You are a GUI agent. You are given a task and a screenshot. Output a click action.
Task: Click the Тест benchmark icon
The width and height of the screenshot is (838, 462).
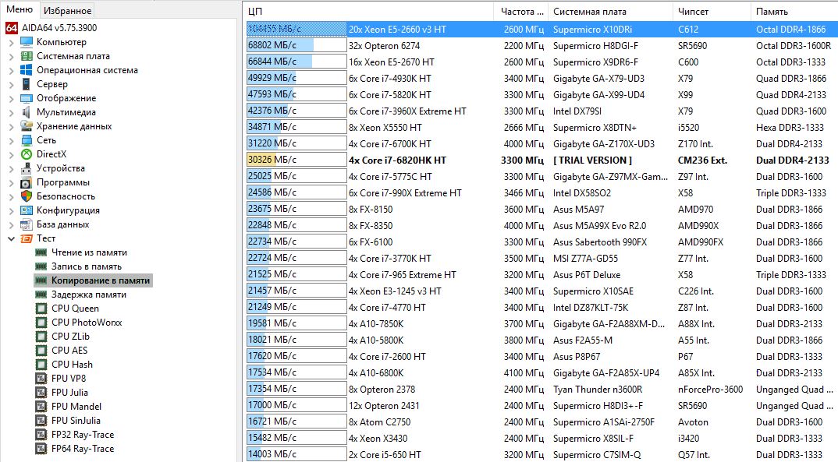(x=27, y=238)
